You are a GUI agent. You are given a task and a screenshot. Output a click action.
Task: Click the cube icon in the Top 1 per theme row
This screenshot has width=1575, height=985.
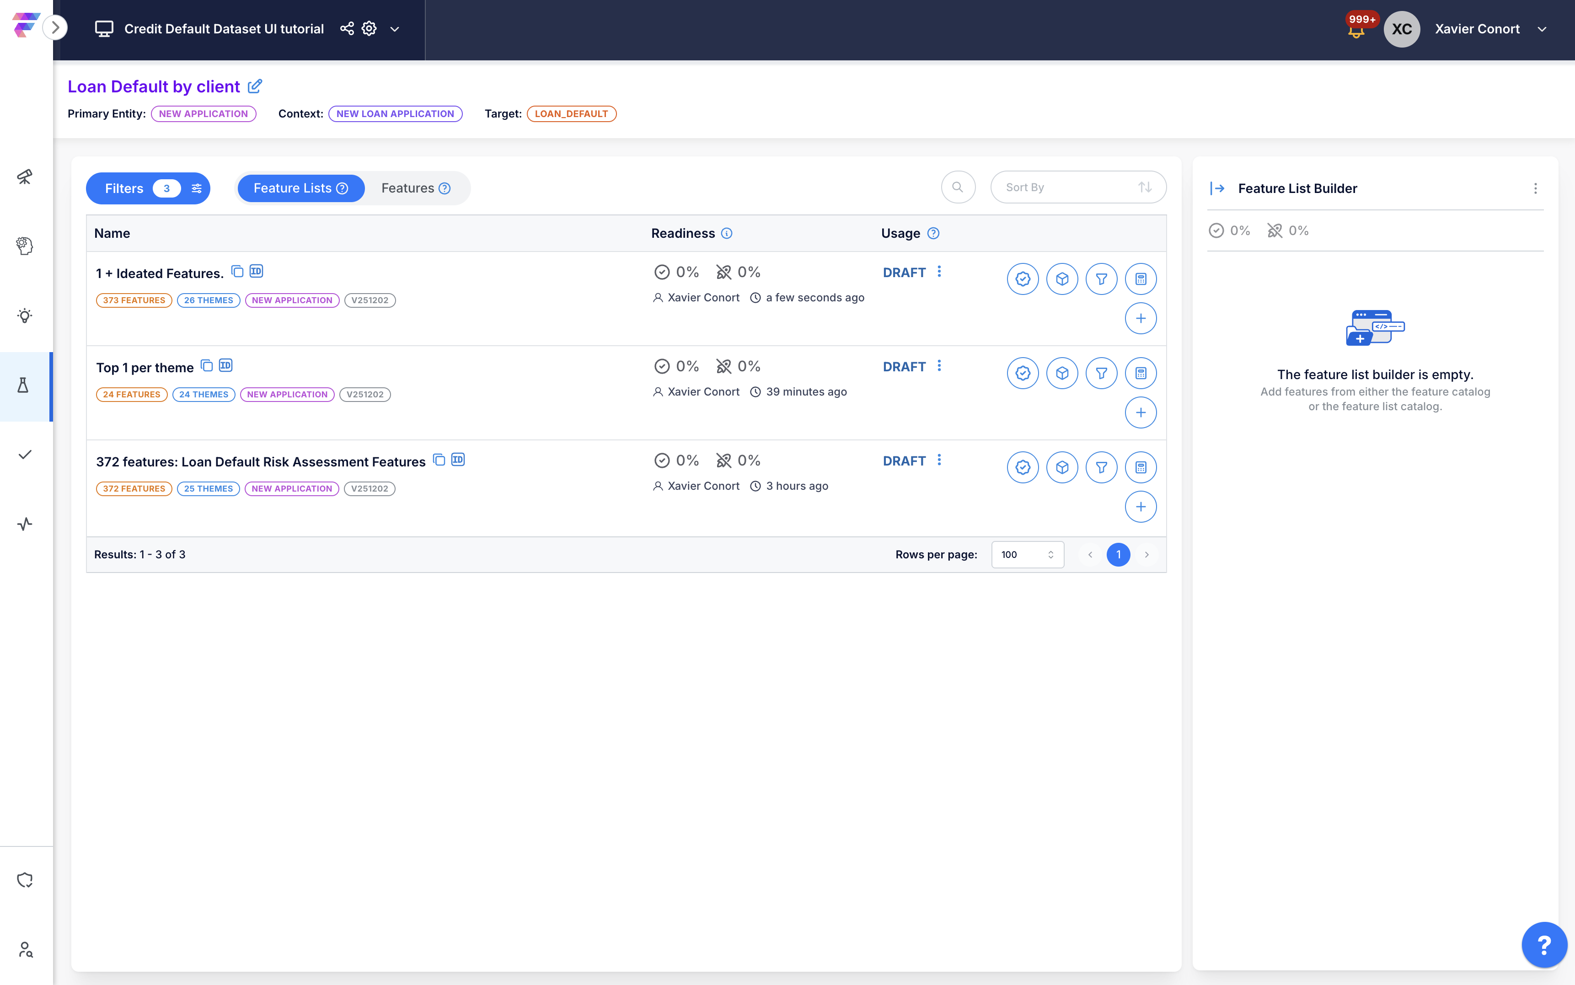1062,373
